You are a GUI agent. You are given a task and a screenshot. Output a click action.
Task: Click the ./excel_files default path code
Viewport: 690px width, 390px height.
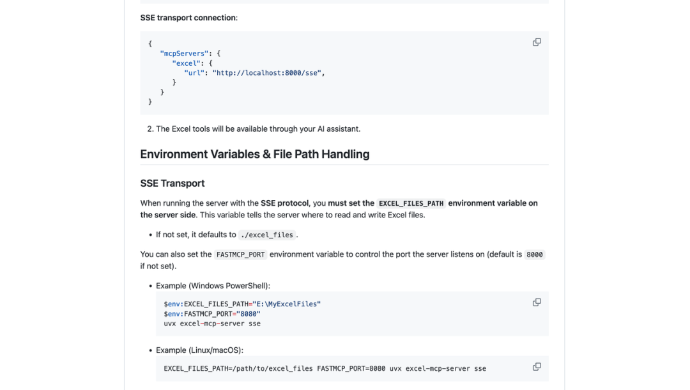[267, 235]
